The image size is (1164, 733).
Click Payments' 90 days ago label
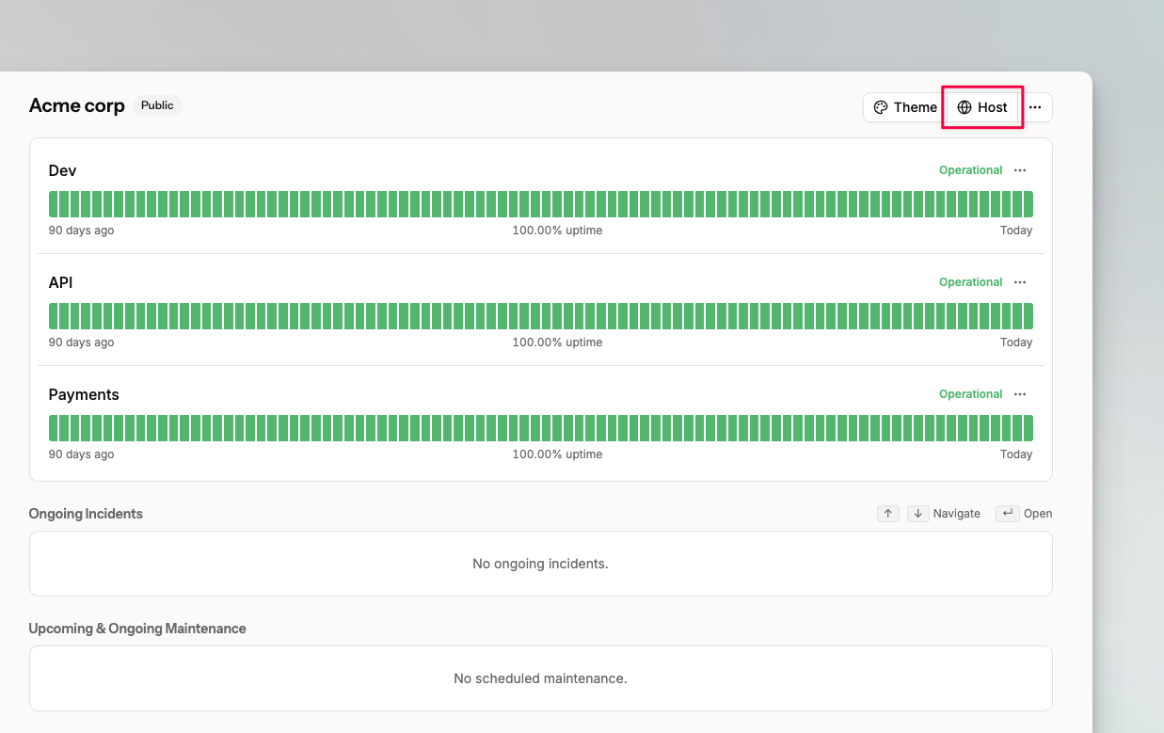point(81,454)
